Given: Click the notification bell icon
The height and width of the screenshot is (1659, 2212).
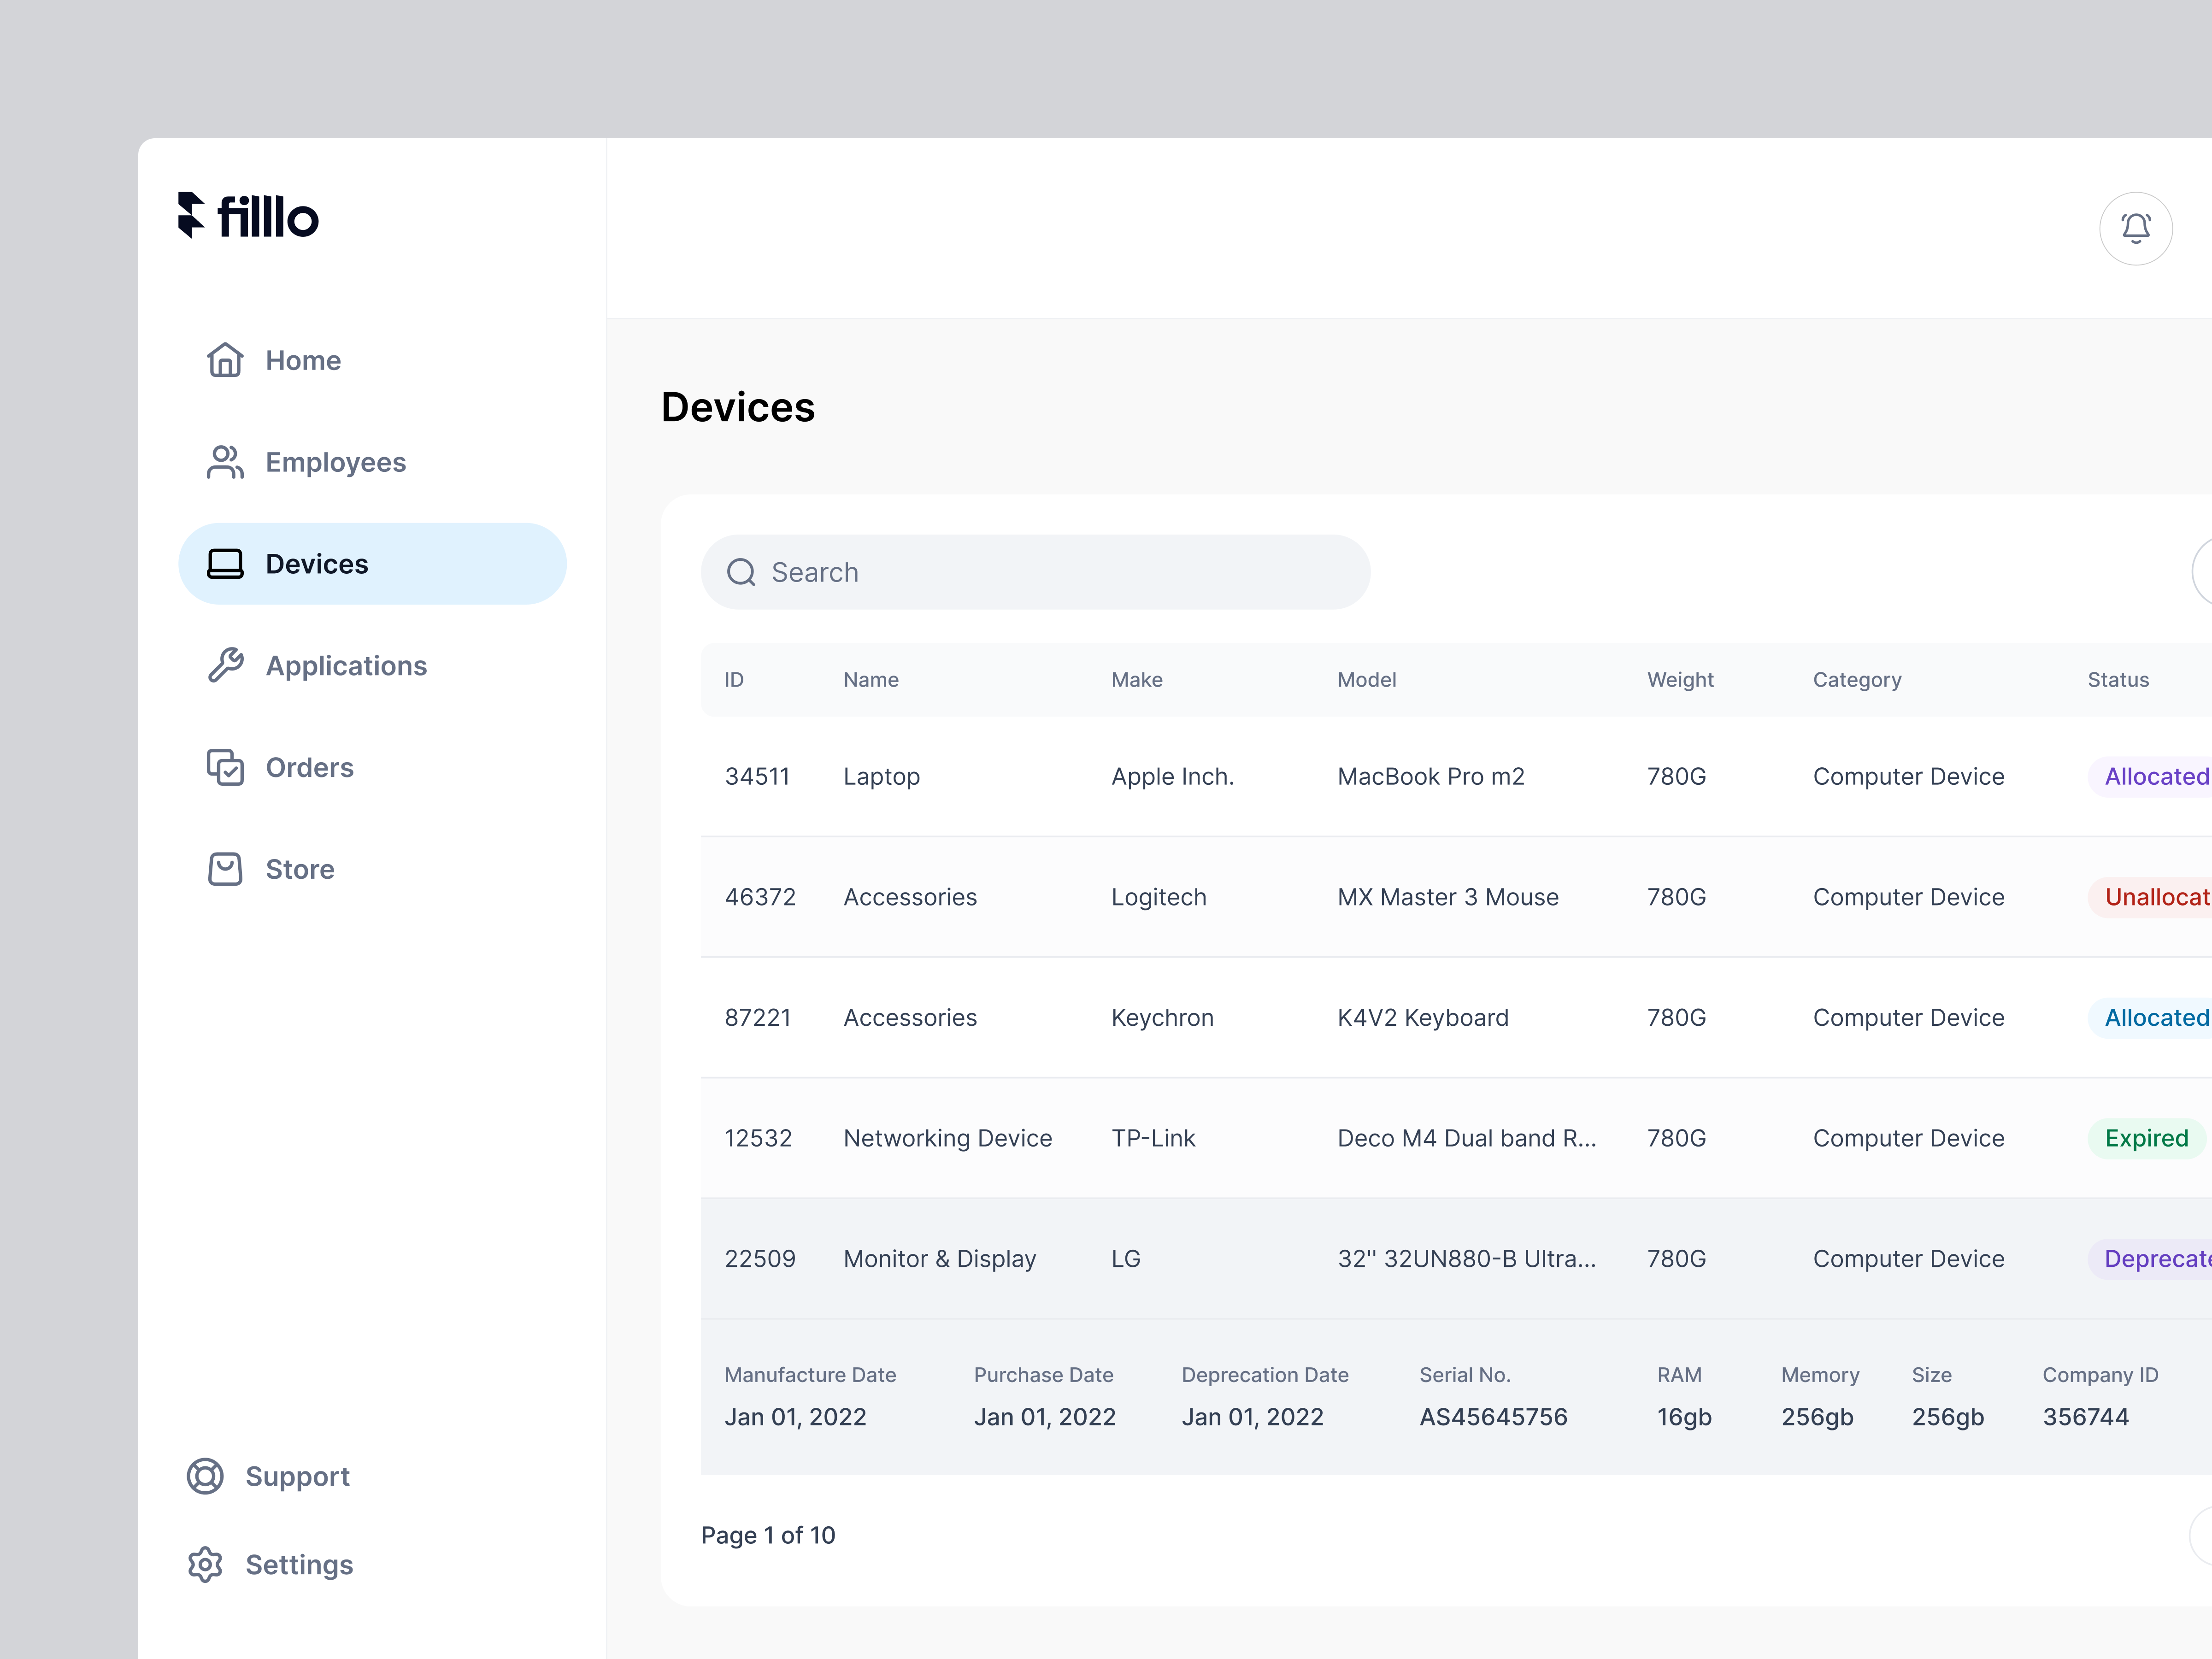Looking at the screenshot, I should [x=2135, y=228].
